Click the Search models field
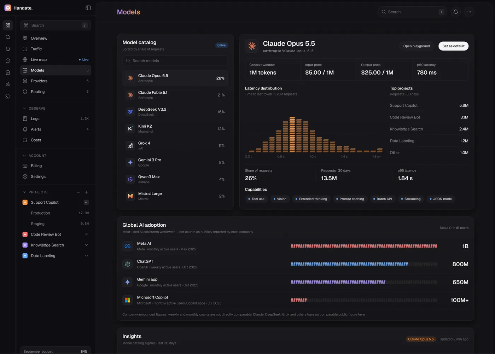This screenshot has height=354, width=495. click(175, 61)
